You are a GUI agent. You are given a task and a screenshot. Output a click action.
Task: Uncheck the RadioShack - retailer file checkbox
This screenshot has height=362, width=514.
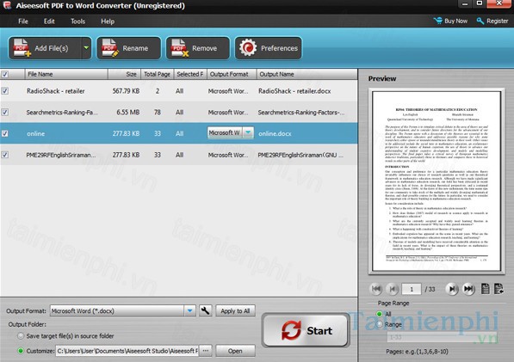tap(5, 91)
